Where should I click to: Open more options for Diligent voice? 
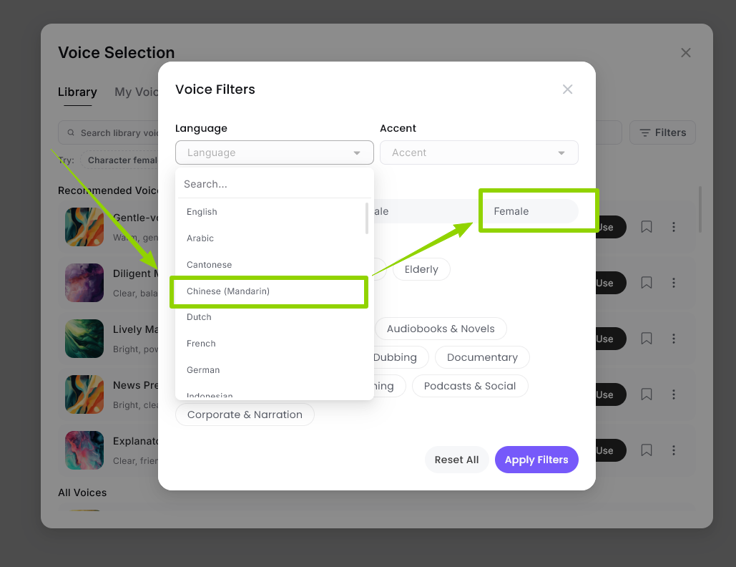click(674, 283)
